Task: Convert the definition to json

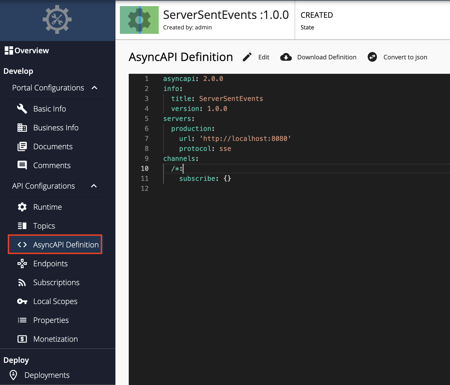Action: coord(405,57)
